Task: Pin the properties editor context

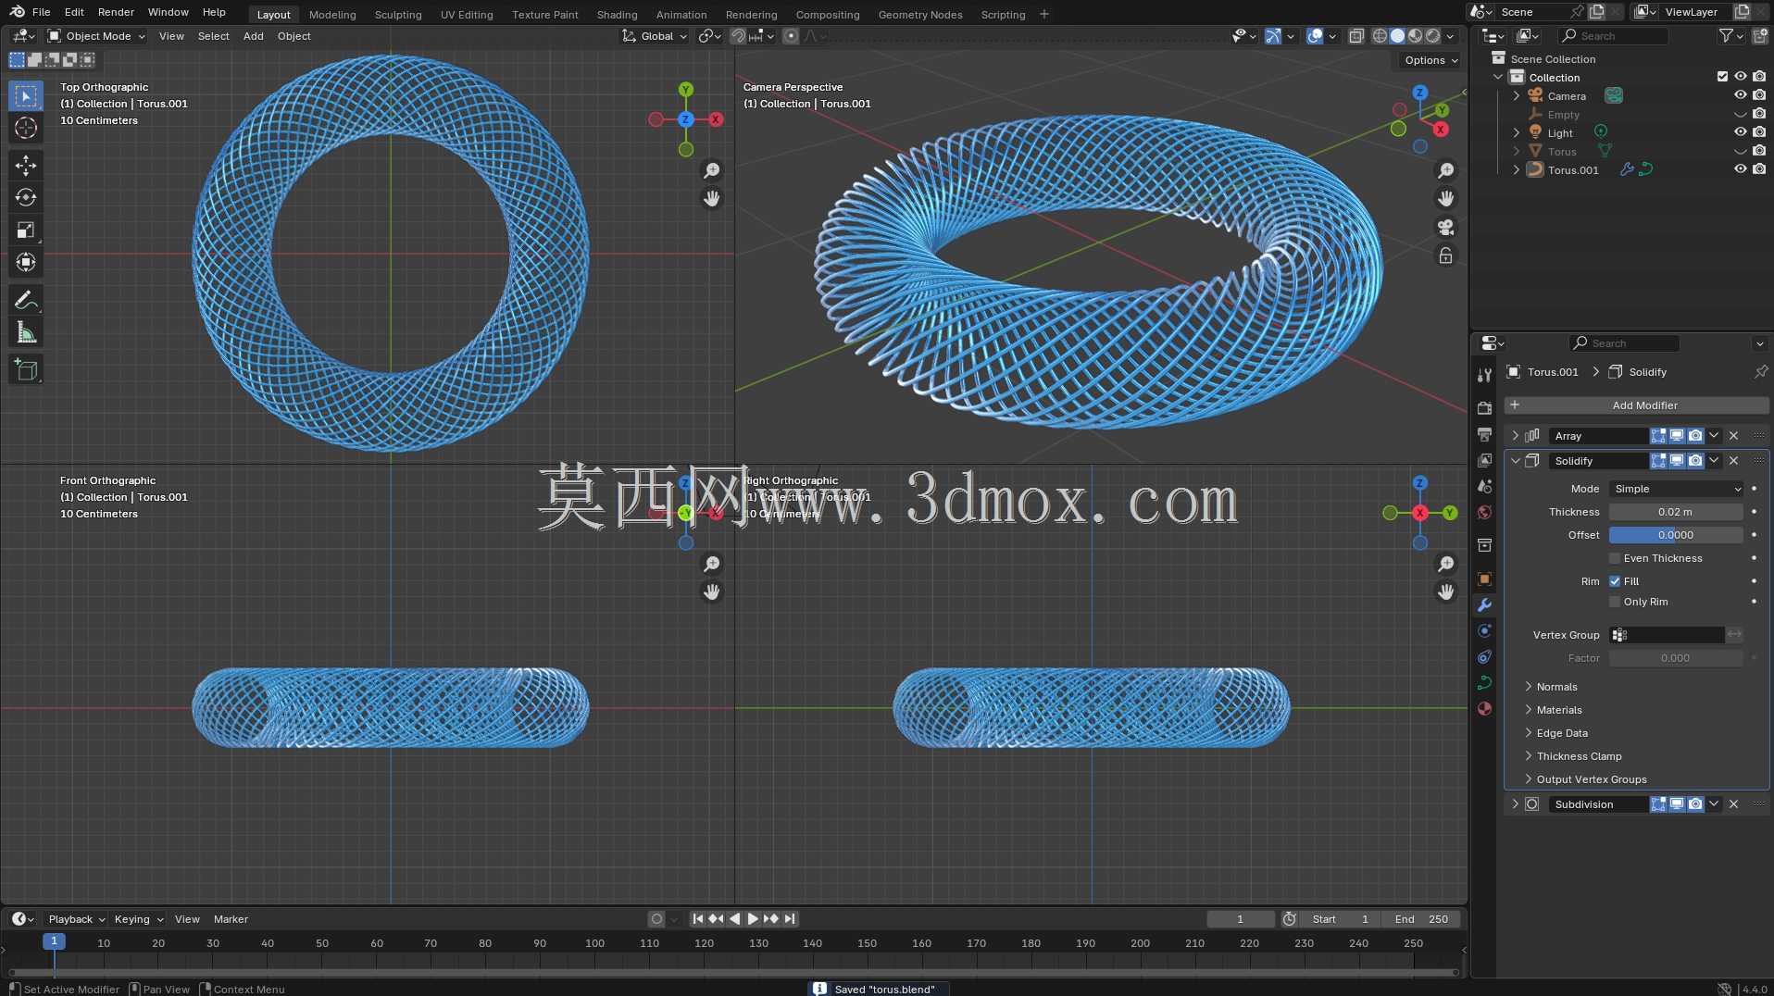Action: 1760,372
